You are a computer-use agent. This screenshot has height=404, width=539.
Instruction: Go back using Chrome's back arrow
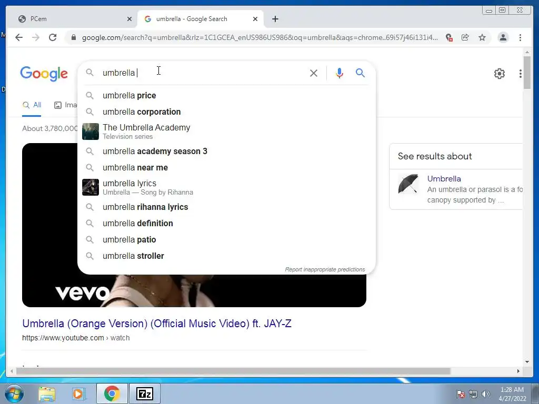click(19, 37)
